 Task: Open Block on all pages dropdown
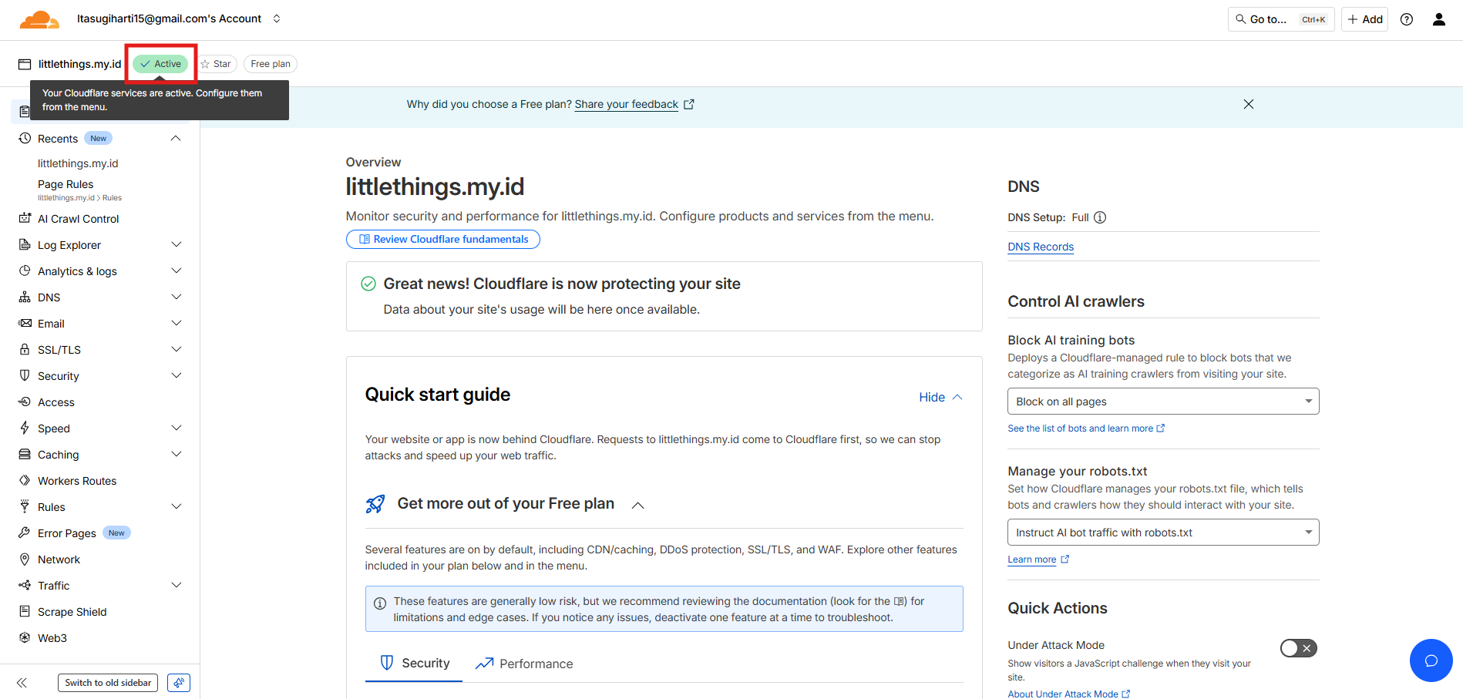point(1163,402)
